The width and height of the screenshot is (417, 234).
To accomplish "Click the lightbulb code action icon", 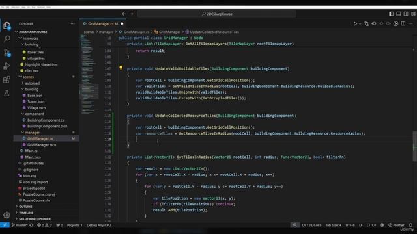I will point(121,68).
